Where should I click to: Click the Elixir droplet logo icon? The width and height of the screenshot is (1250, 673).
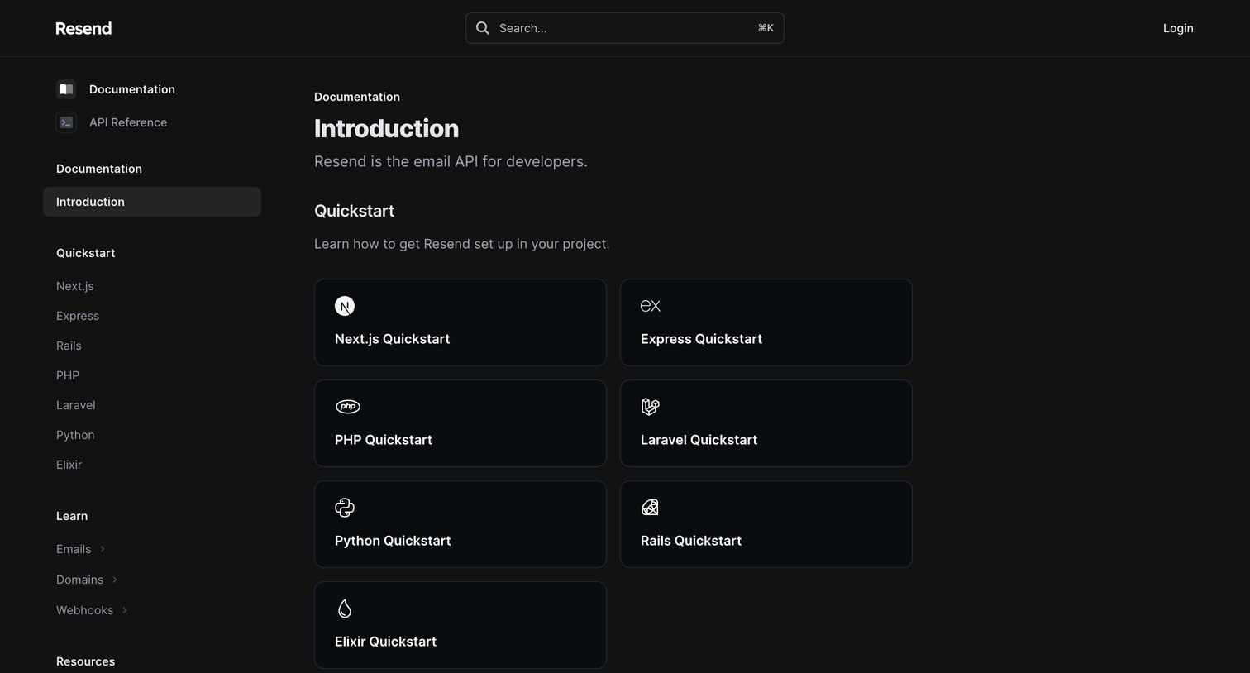pyautogui.click(x=345, y=609)
